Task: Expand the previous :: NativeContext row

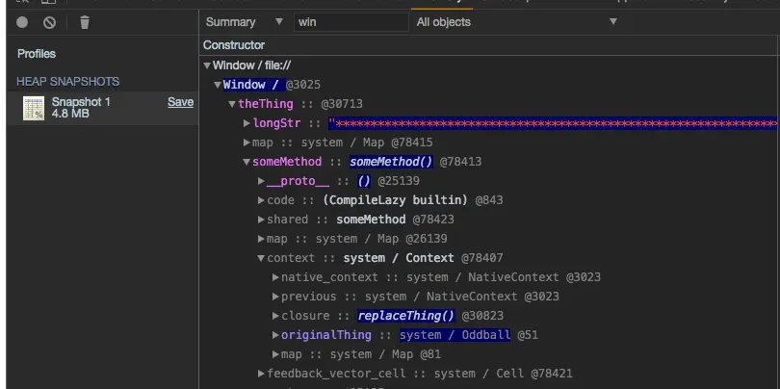Action: pos(275,297)
